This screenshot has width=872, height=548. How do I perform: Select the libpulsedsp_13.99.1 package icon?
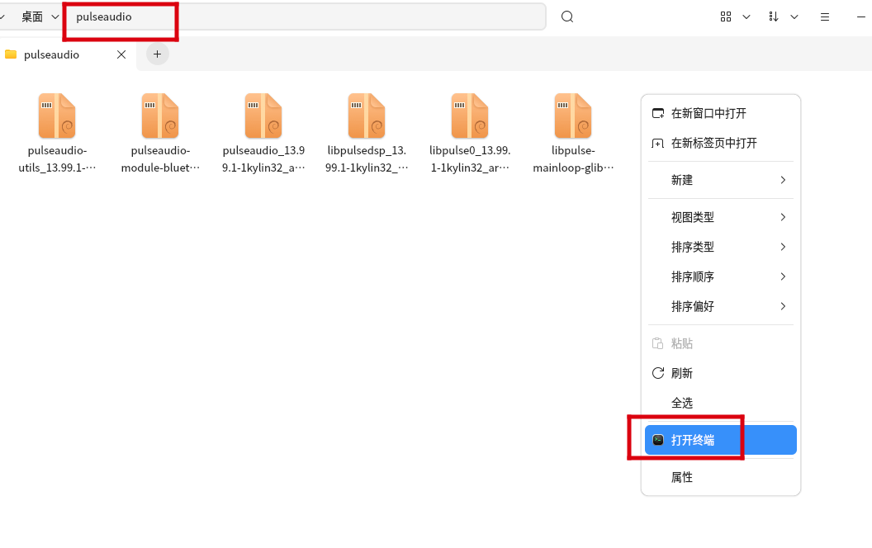tap(366, 116)
